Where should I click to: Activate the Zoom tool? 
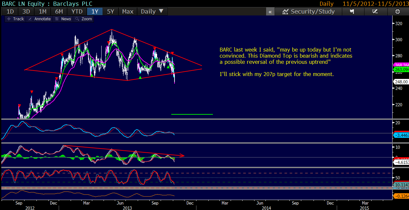click(x=84, y=19)
